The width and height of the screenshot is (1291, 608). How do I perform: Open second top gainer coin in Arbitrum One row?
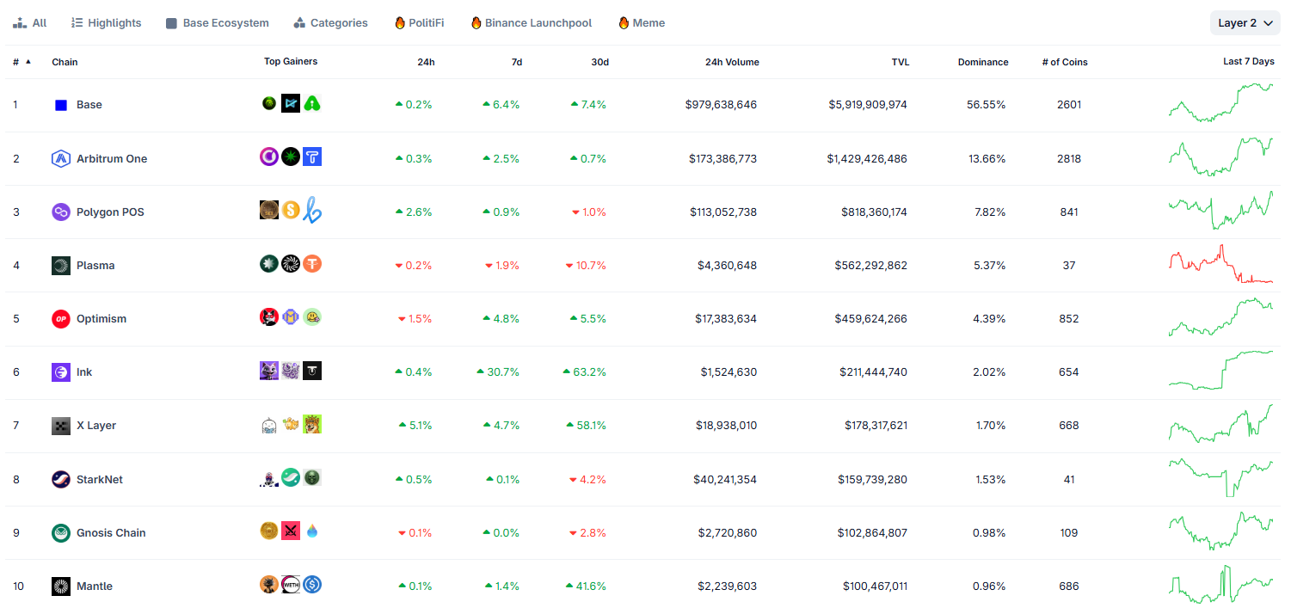[291, 157]
